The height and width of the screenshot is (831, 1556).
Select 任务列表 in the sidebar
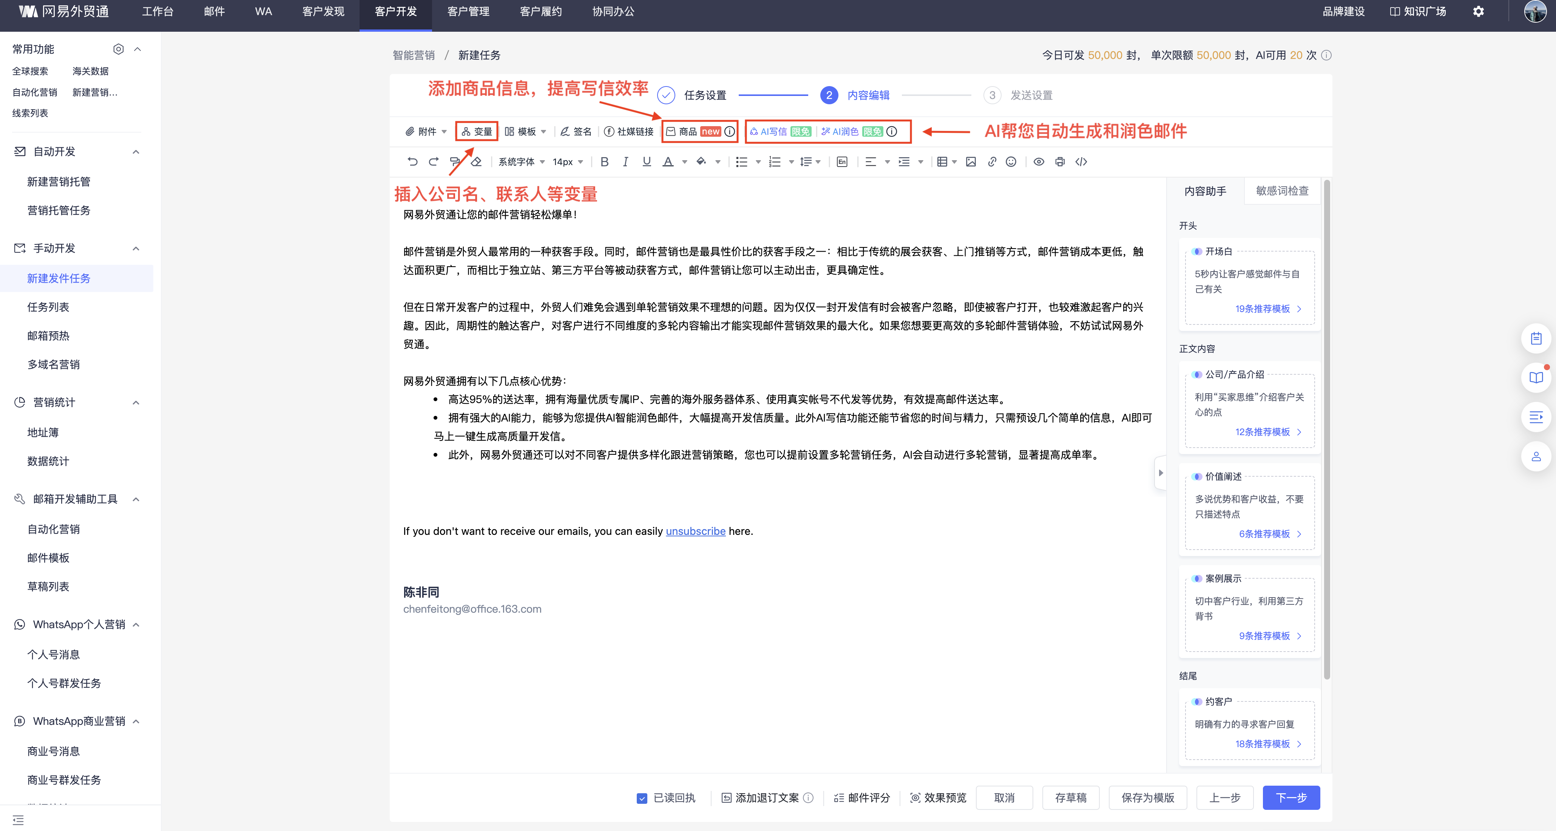pyautogui.click(x=48, y=307)
